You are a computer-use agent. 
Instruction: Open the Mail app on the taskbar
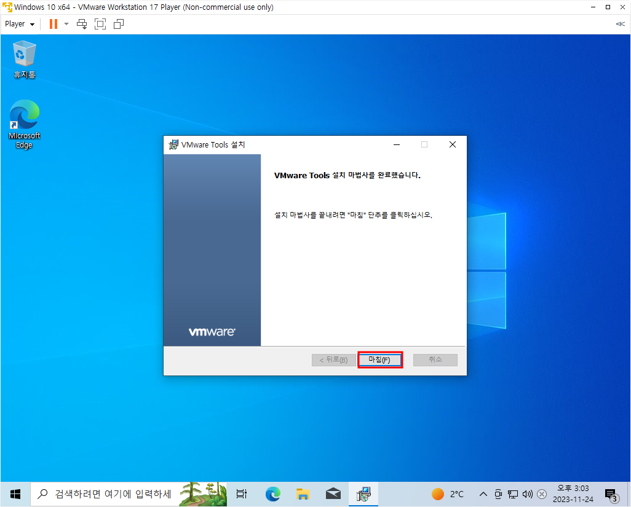click(333, 494)
